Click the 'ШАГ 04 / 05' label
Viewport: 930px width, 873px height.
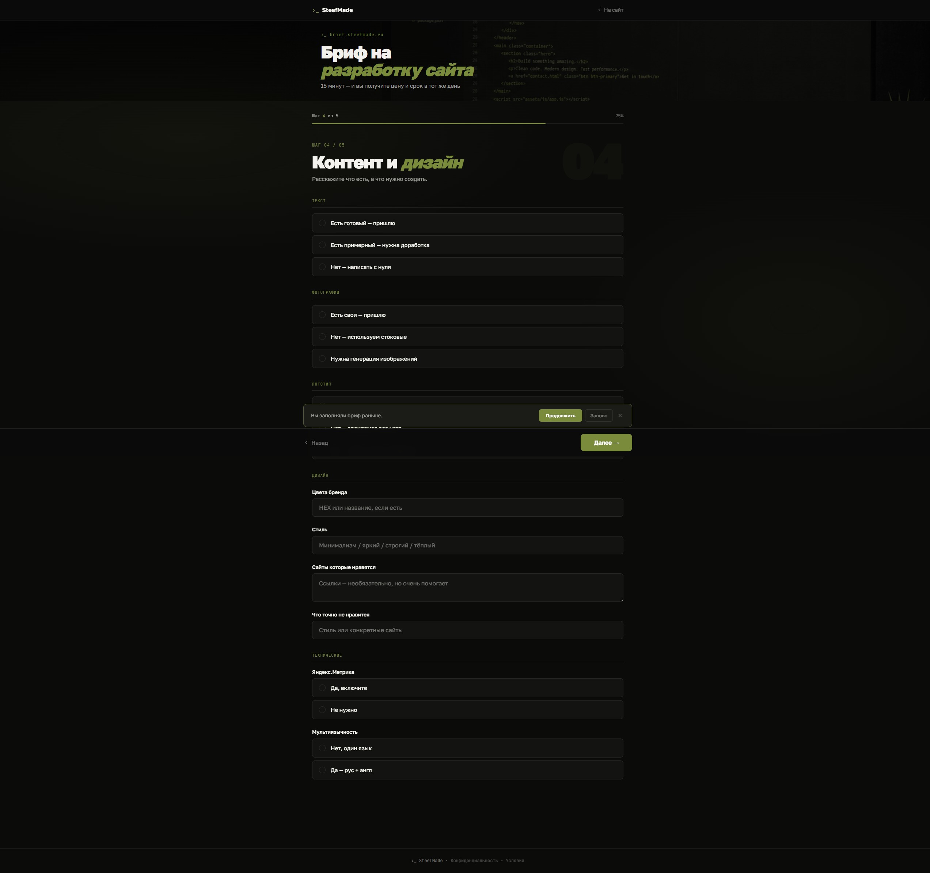[328, 145]
